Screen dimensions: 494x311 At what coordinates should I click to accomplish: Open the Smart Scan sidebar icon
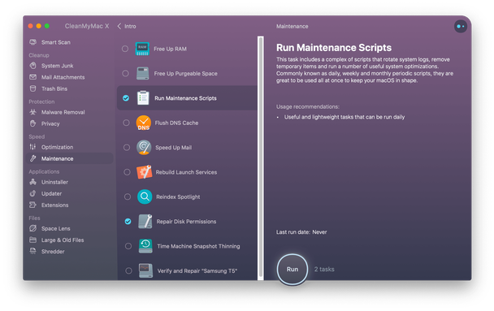32,42
